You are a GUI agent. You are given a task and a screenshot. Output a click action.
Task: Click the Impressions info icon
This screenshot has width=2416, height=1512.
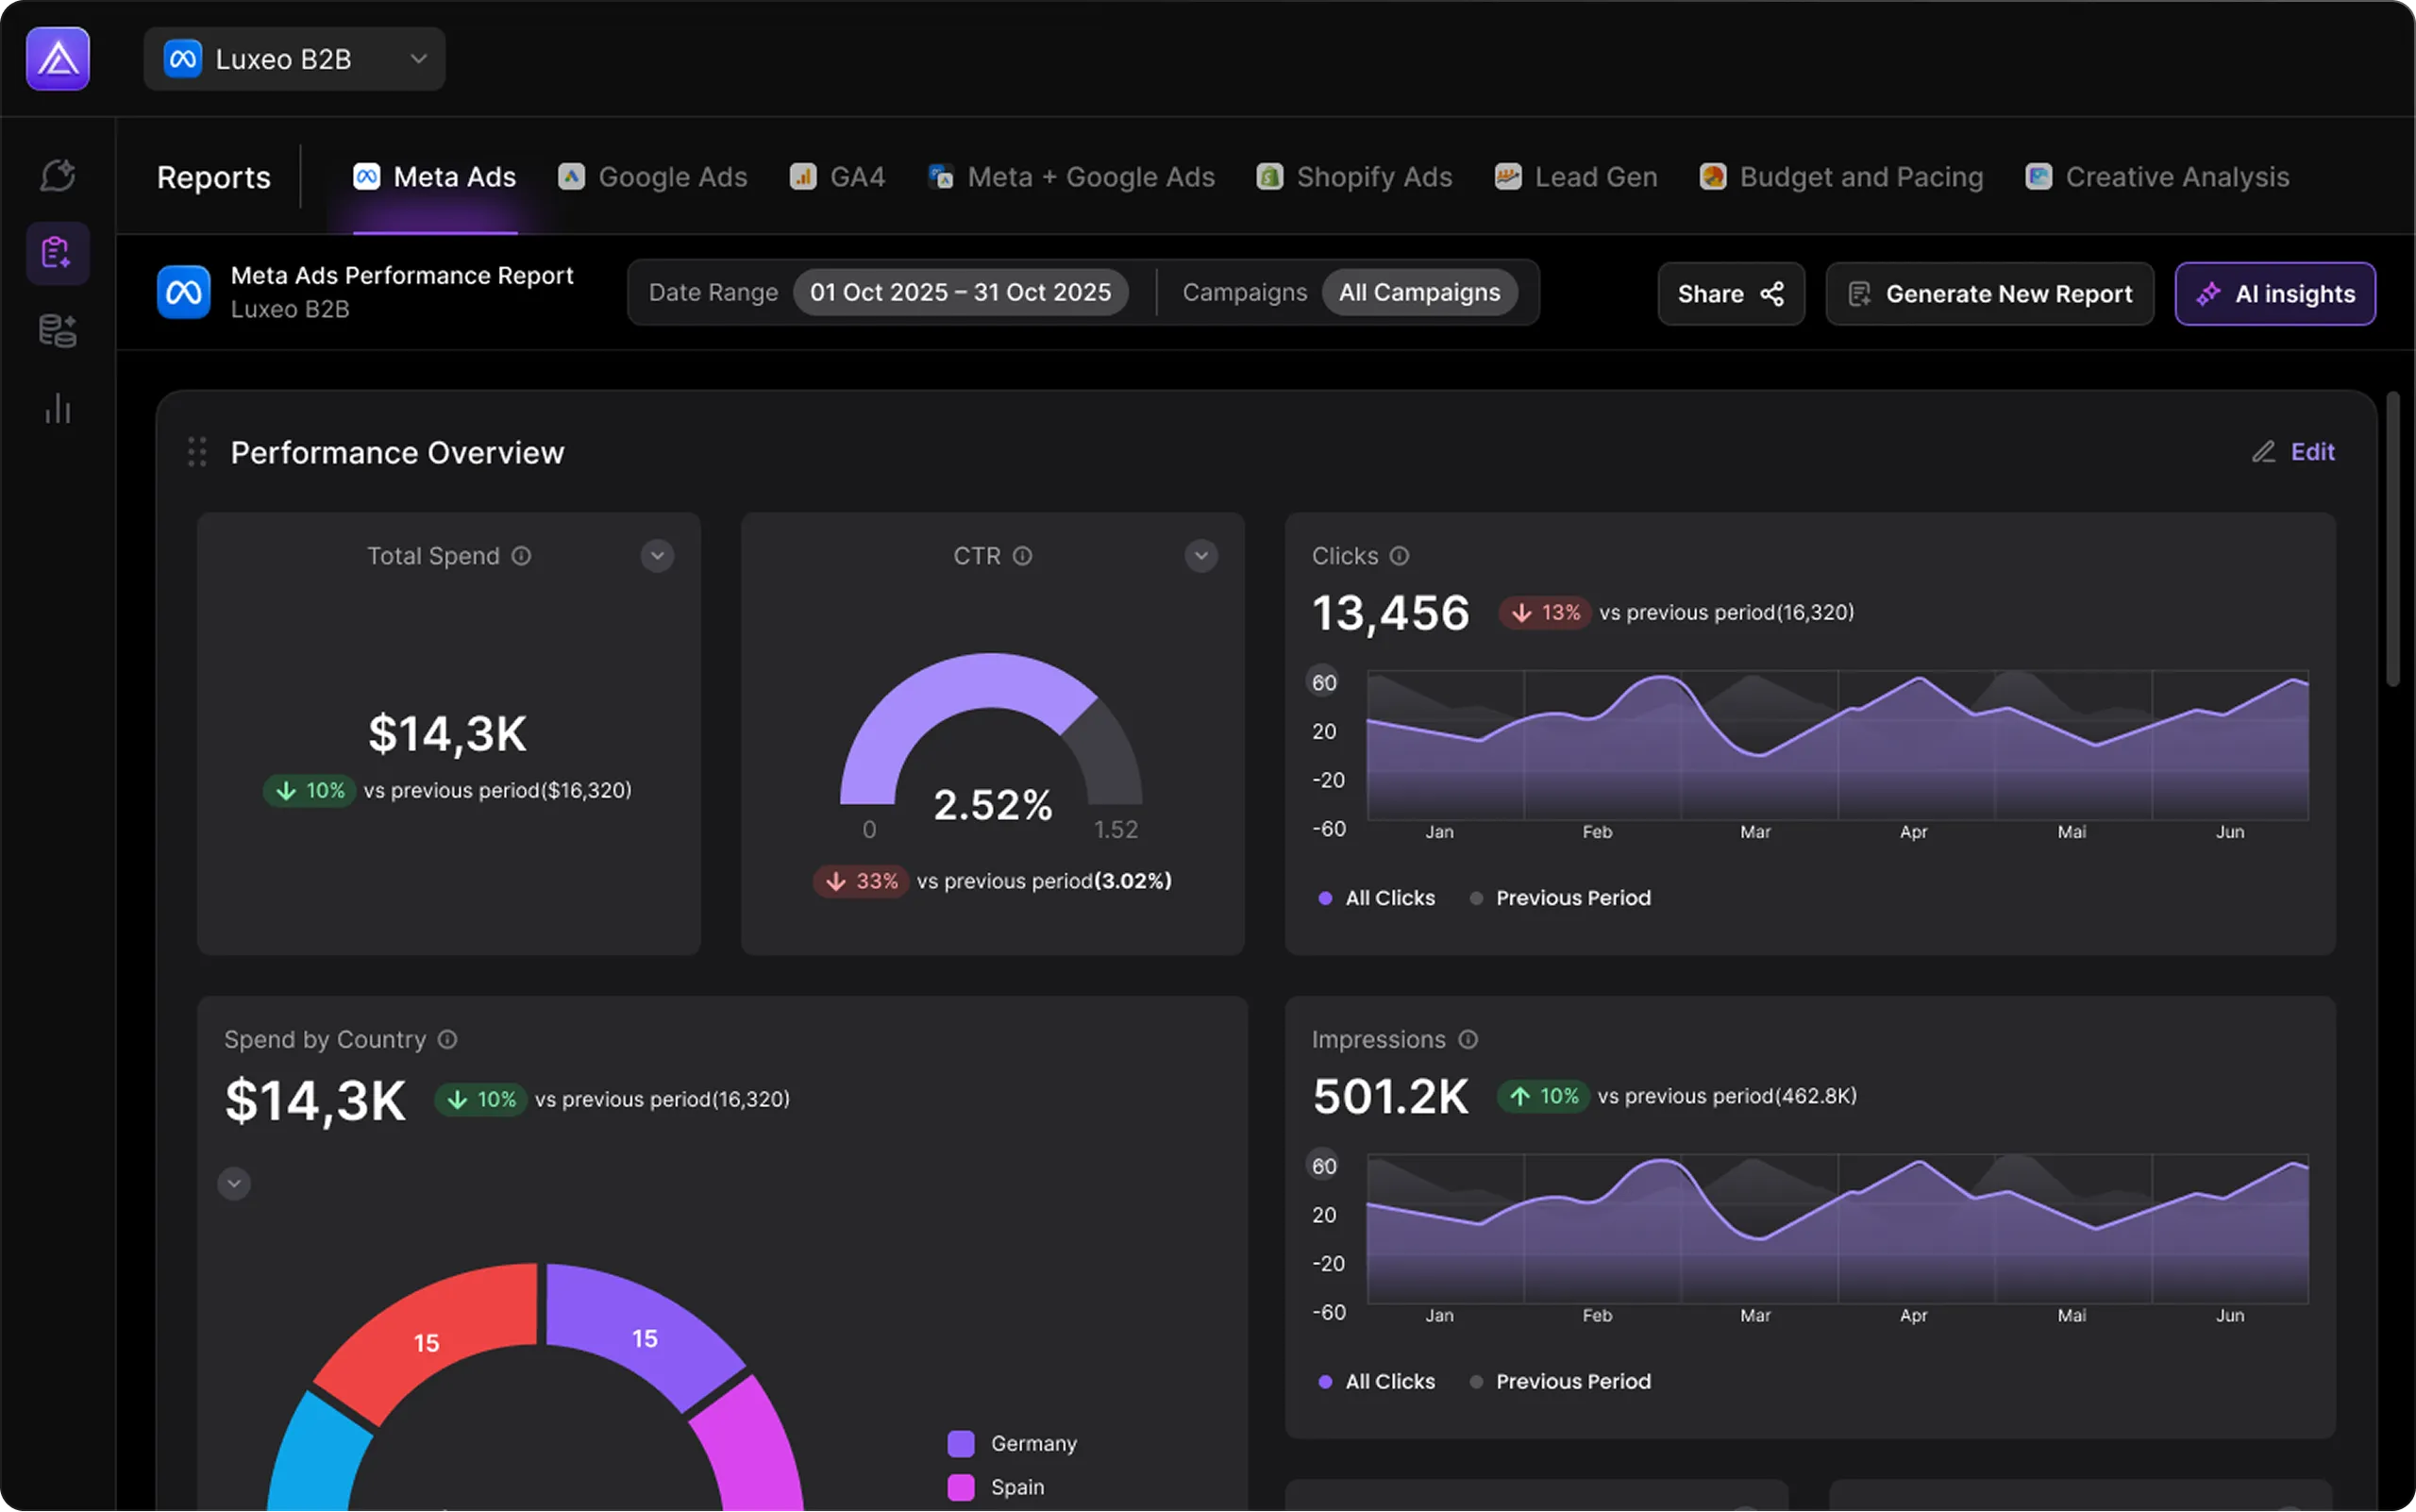point(1468,1040)
